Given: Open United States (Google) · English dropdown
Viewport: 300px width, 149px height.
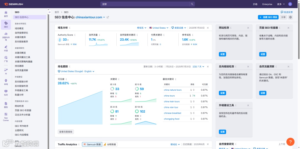Looking at the screenshot, I should [x=76, y=71].
